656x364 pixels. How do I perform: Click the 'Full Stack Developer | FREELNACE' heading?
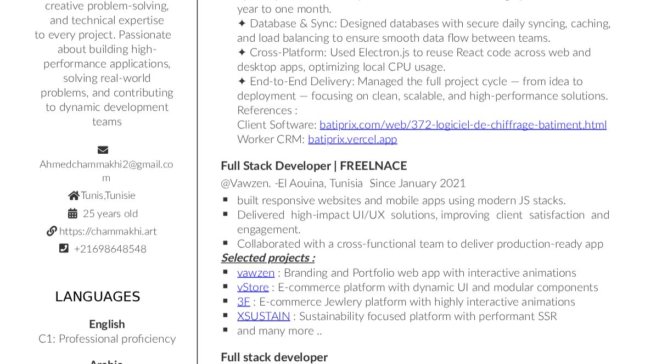pyautogui.click(x=314, y=166)
